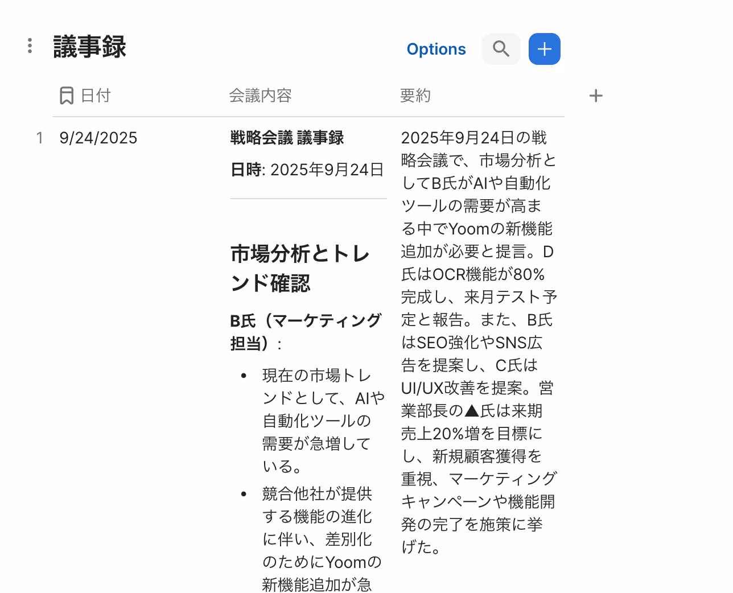
Task: Select the 要約 column header
Action: (x=415, y=96)
